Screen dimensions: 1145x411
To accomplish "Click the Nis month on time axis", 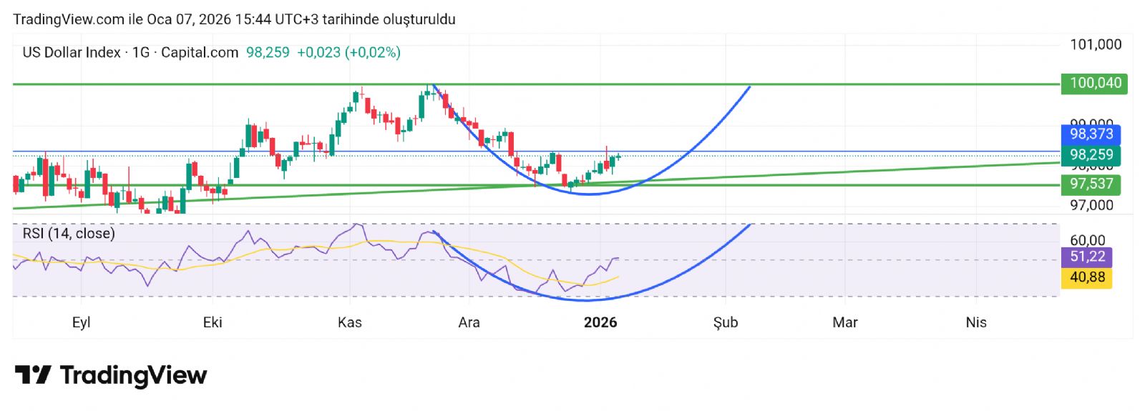I will [x=975, y=322].
